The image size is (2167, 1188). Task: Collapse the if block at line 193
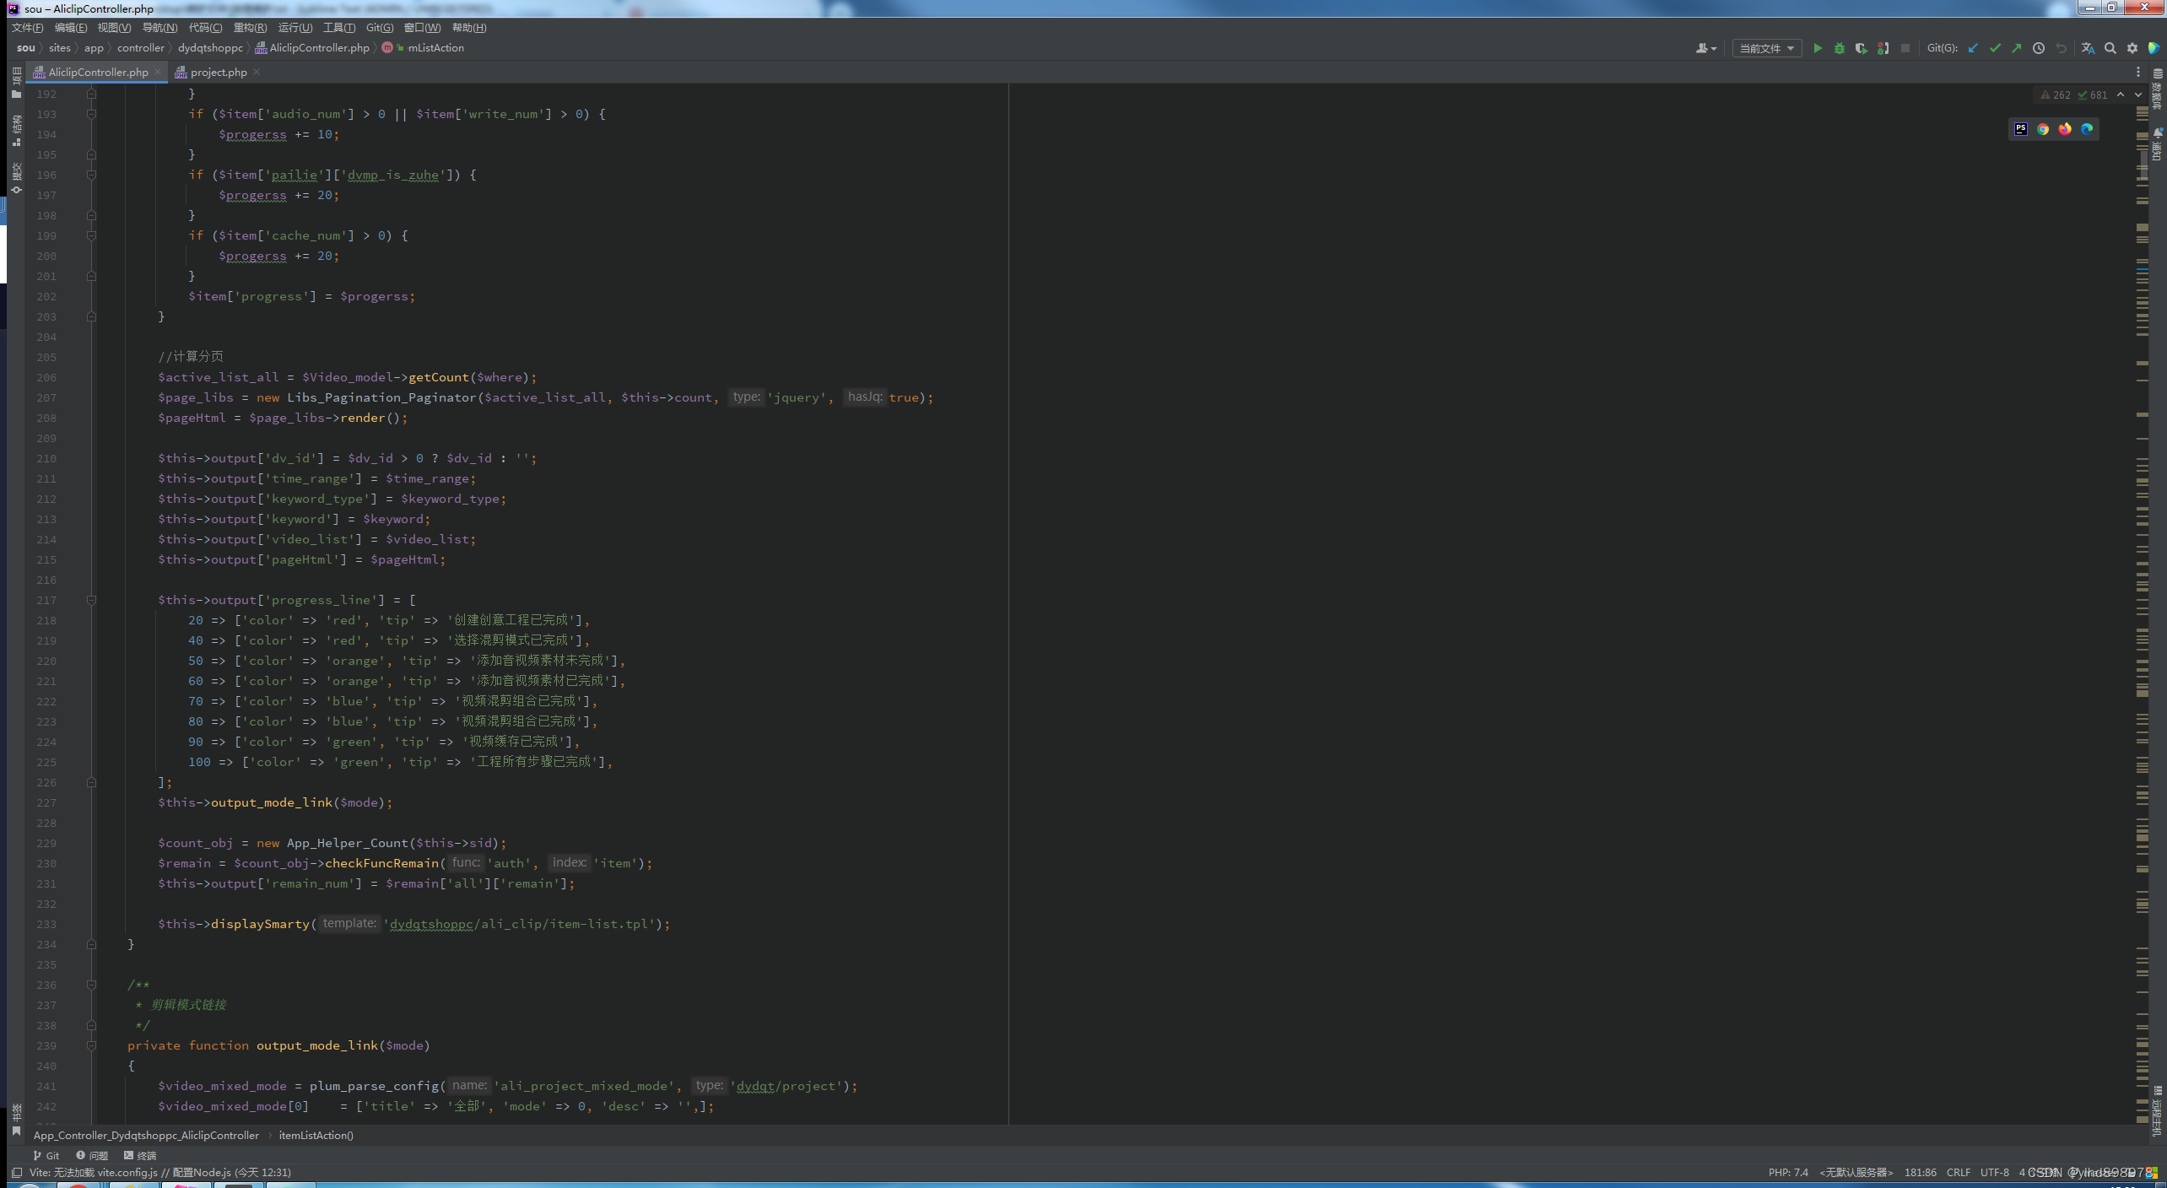[92, 114]
